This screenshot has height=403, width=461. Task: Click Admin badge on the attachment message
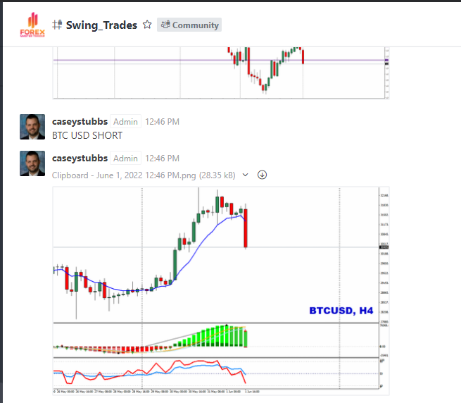(x=126, y=158)
